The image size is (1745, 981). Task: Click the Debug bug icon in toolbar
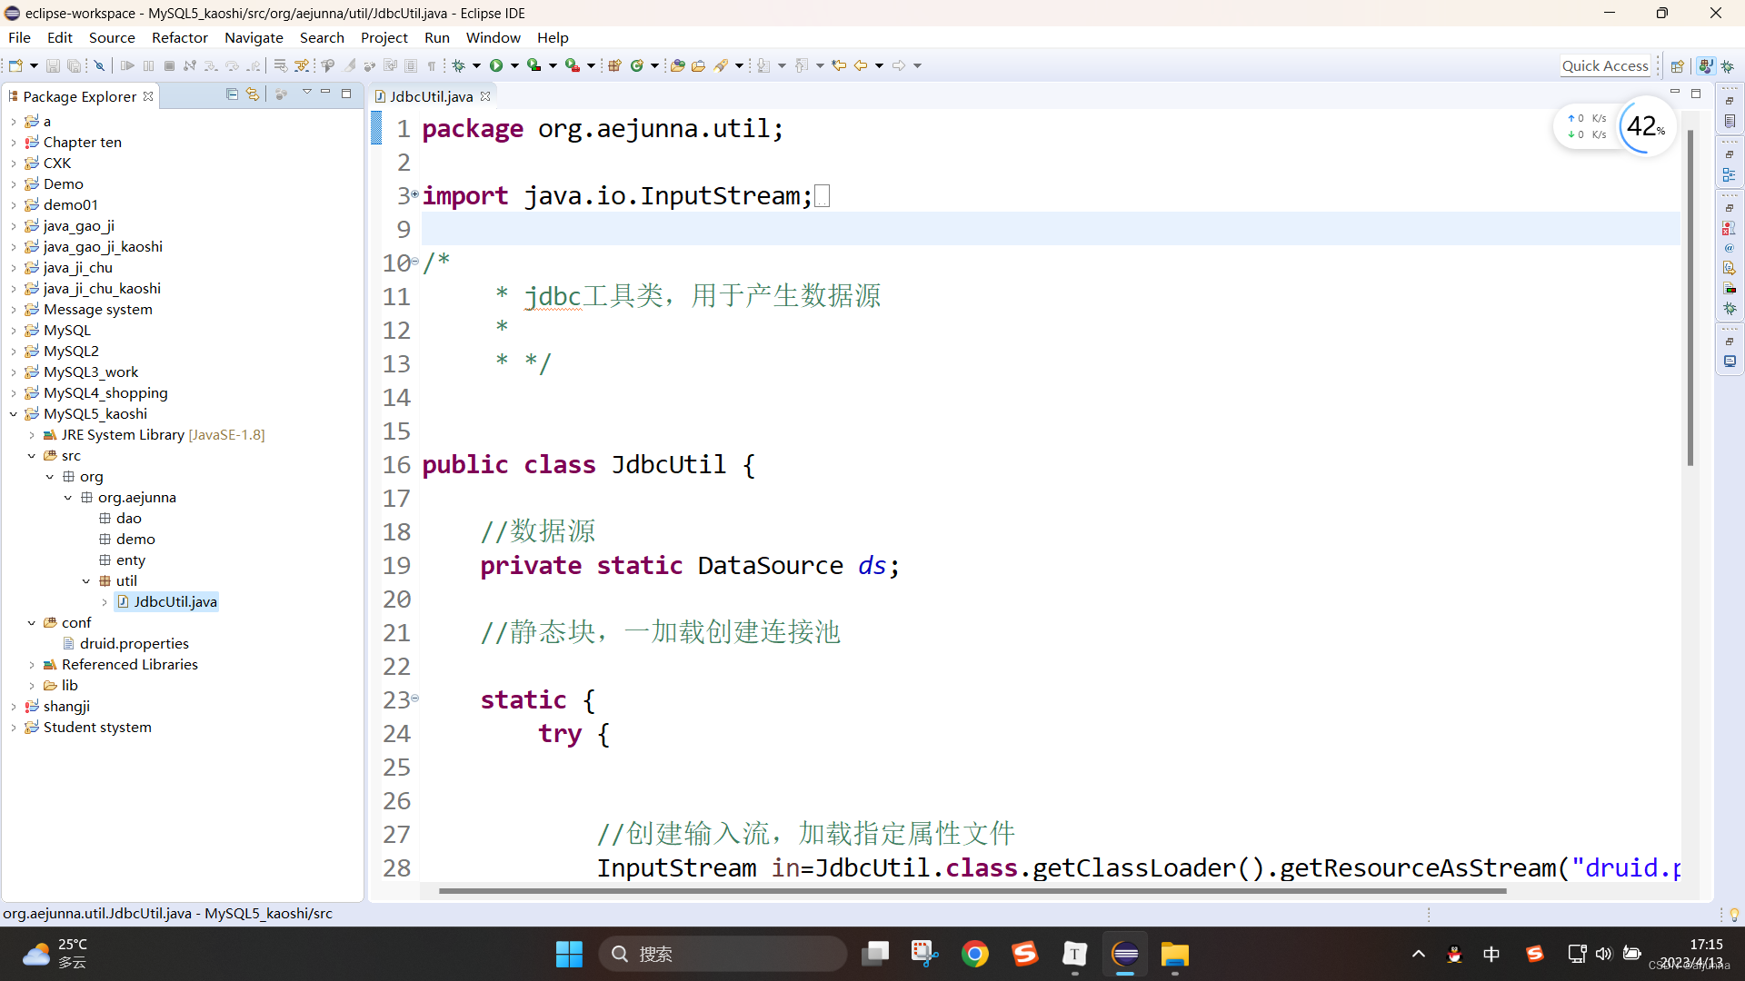(x=459, y=65)
